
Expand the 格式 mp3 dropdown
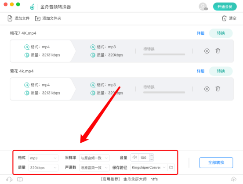(43, 158)
